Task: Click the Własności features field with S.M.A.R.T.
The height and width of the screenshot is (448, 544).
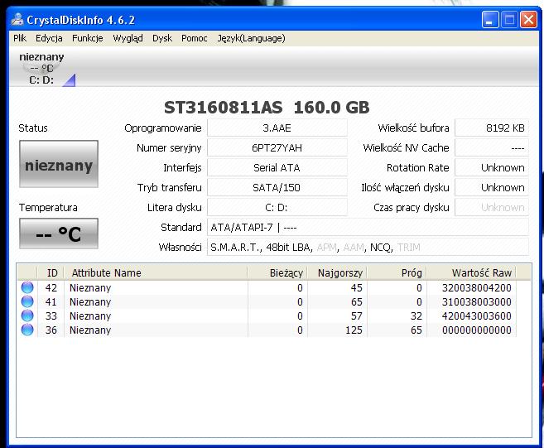Action: 368,247
